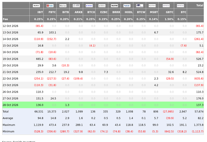207x142 pixels.
Task: Click the EZBC fee value 0.19%
Action: pos(103,19)
